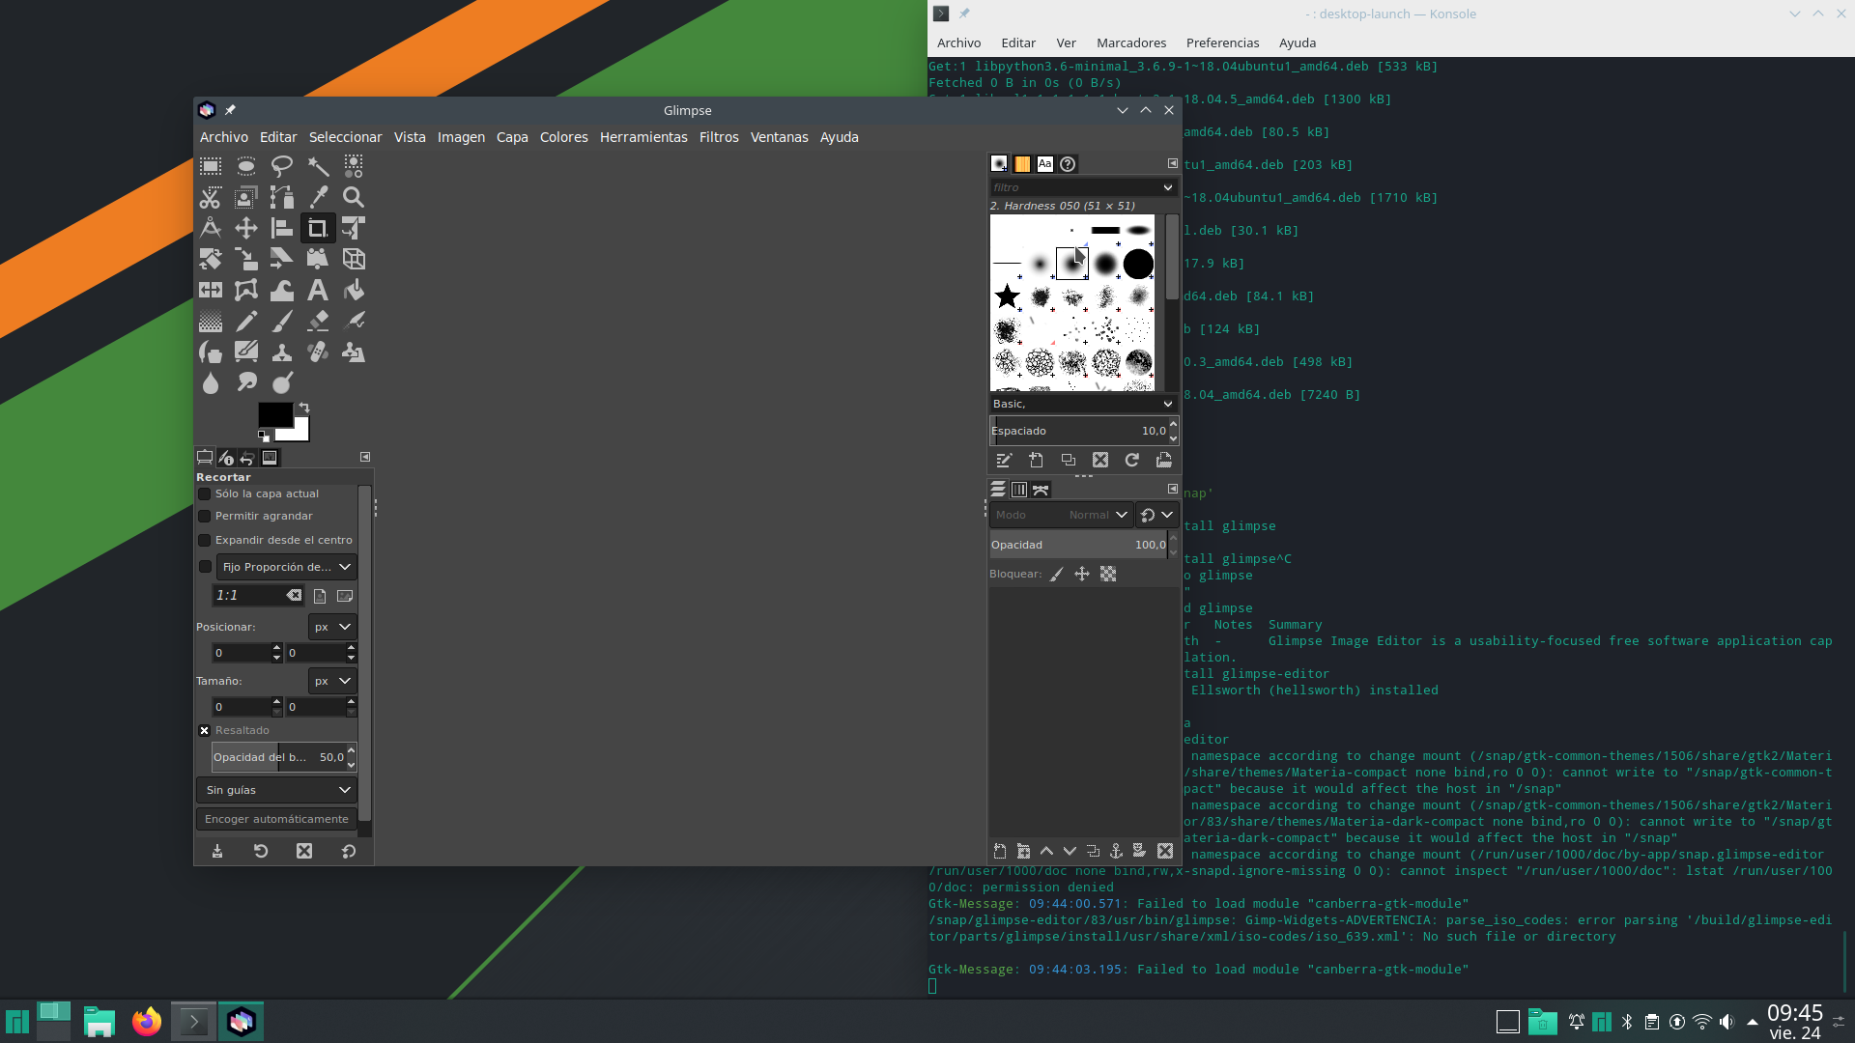Select the Heal bandage tool
The width and height of the screenshot is (1855, 1043).
click(317, 352)
